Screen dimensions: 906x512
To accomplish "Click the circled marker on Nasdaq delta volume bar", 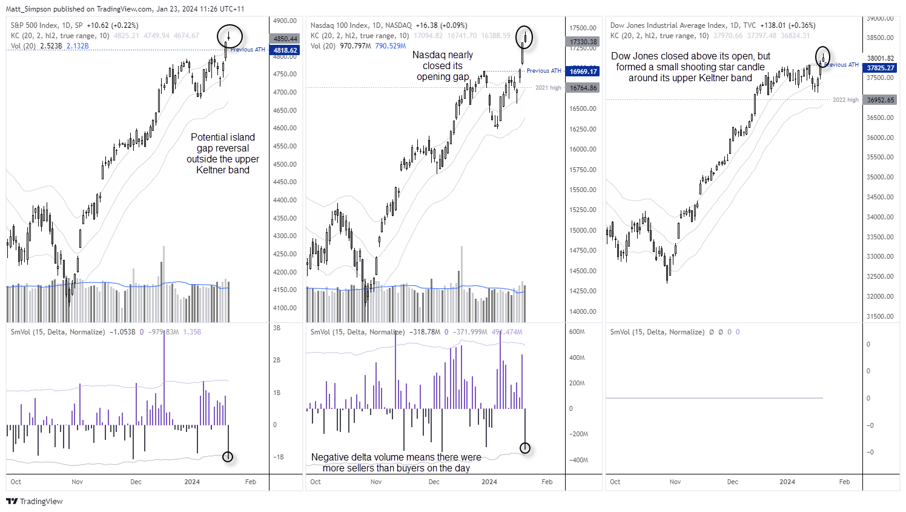I will click(525, 448).
